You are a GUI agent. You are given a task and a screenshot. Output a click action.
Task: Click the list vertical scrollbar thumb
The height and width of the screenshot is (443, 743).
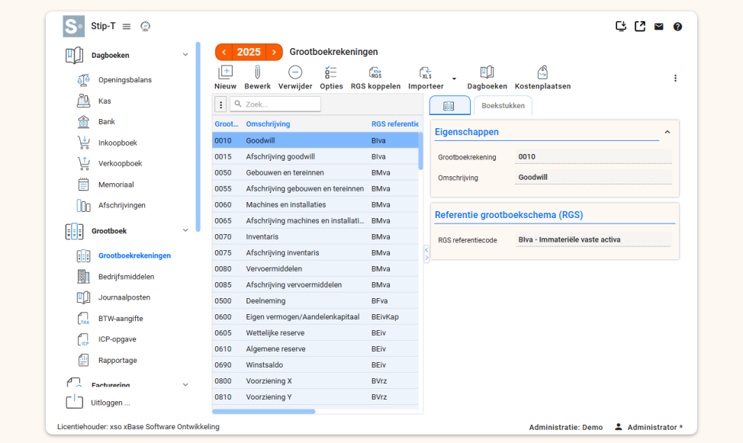point(420,151)
